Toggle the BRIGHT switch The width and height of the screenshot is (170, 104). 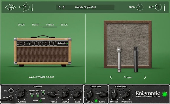(32, 95)
